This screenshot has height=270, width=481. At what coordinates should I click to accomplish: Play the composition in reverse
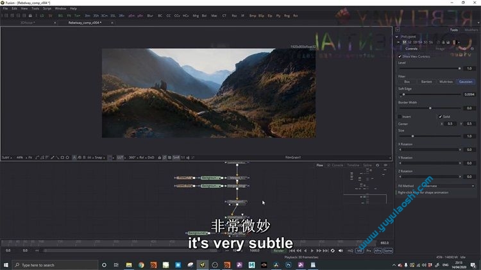coord(305,251)
